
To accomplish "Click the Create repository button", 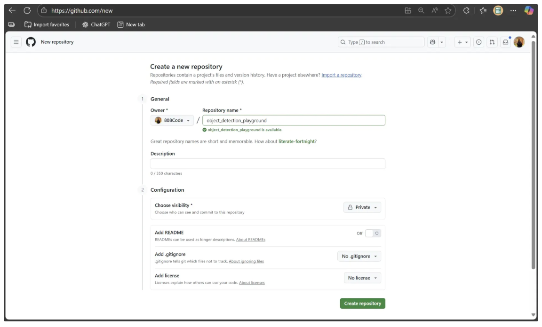I will click(x=362, y=304).
